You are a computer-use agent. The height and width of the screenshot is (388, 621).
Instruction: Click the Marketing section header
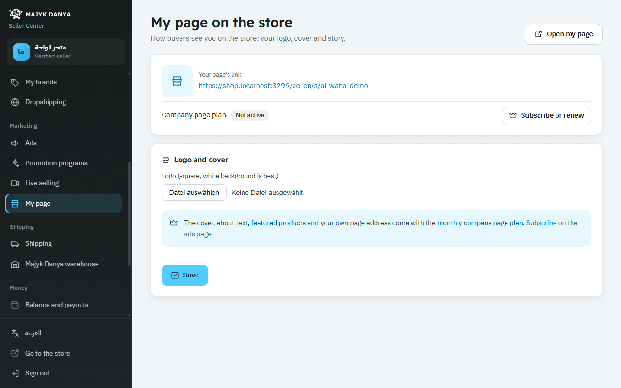click(23, 126)
